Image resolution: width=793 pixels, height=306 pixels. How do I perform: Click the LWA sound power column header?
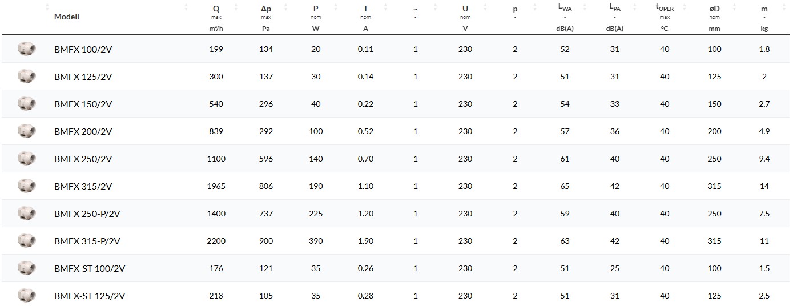(565, 9)
